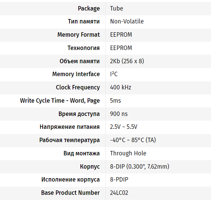
Task: Click the Non-Volatile memory type value
Action: click(x=127, y=21)
